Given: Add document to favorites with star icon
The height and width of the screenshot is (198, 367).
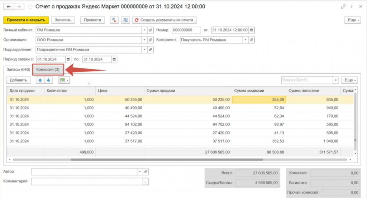Looking at the screenshot, I should tap(30, 7).
